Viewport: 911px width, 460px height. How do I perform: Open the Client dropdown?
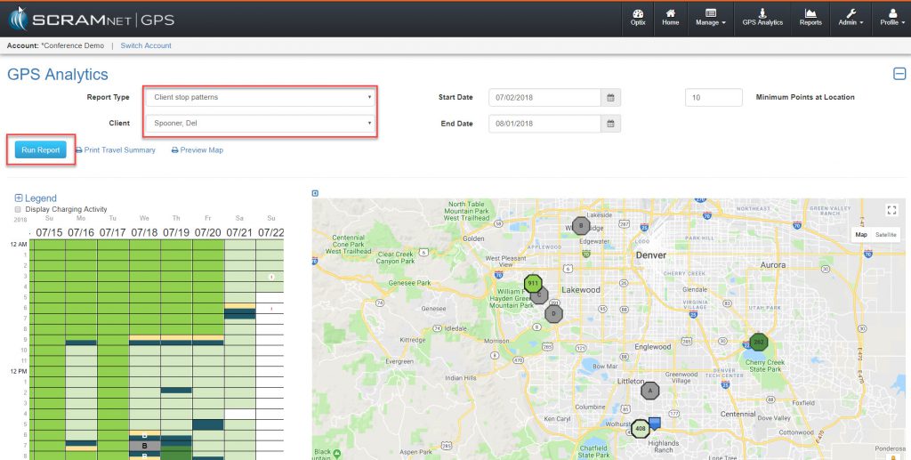coord(262,123)
